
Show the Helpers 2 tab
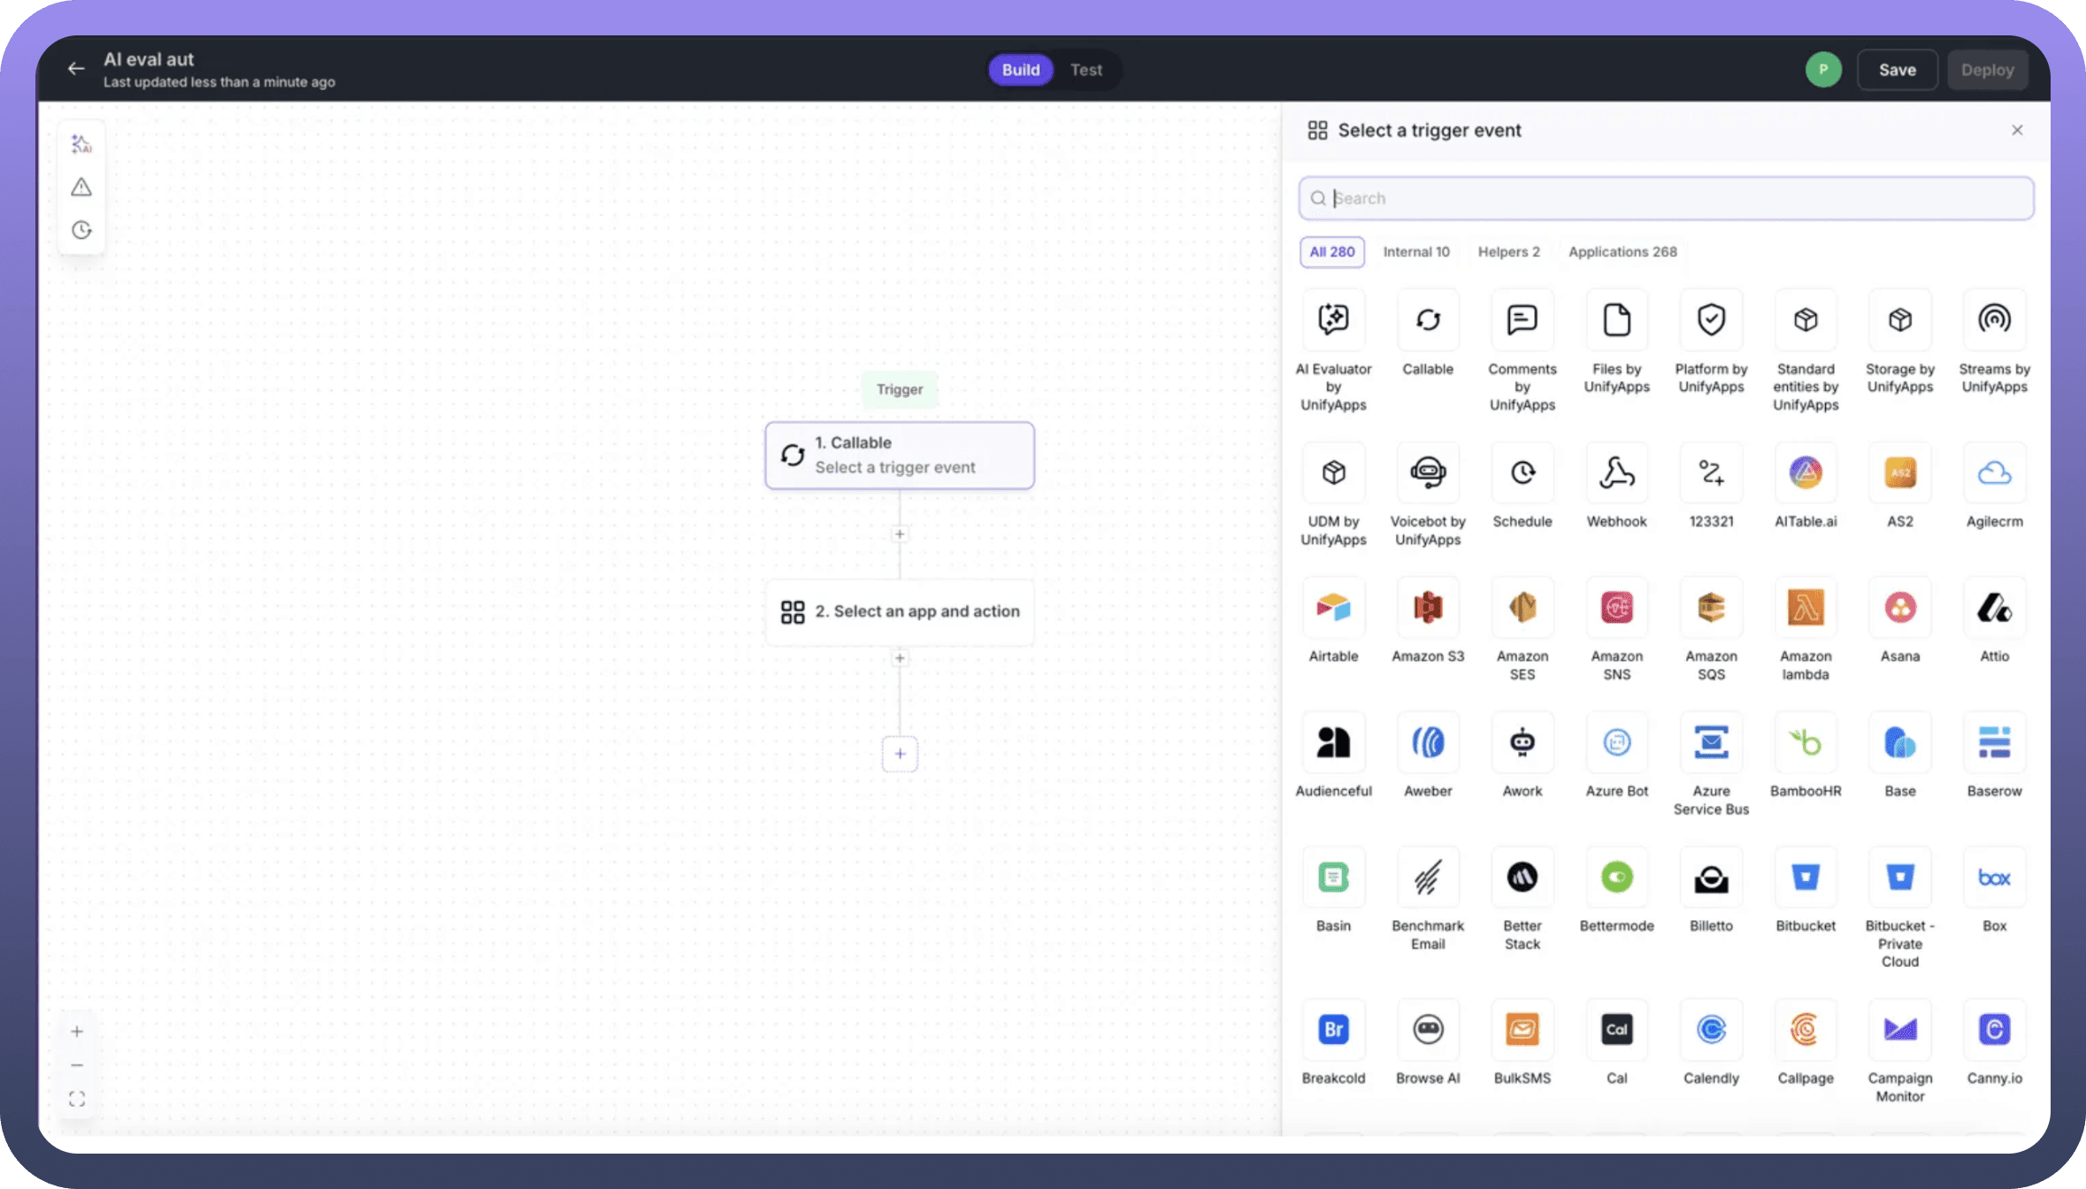click(x=1508, y=252)
